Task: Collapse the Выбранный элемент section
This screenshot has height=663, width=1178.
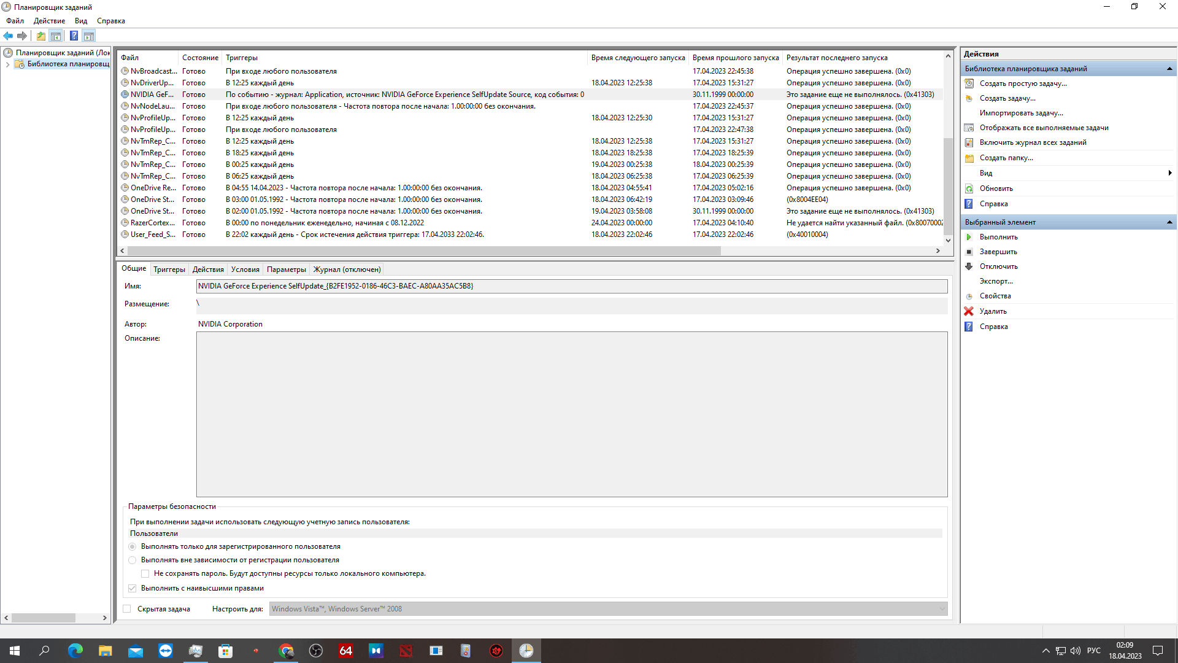Action: (x=1169, y=222)
